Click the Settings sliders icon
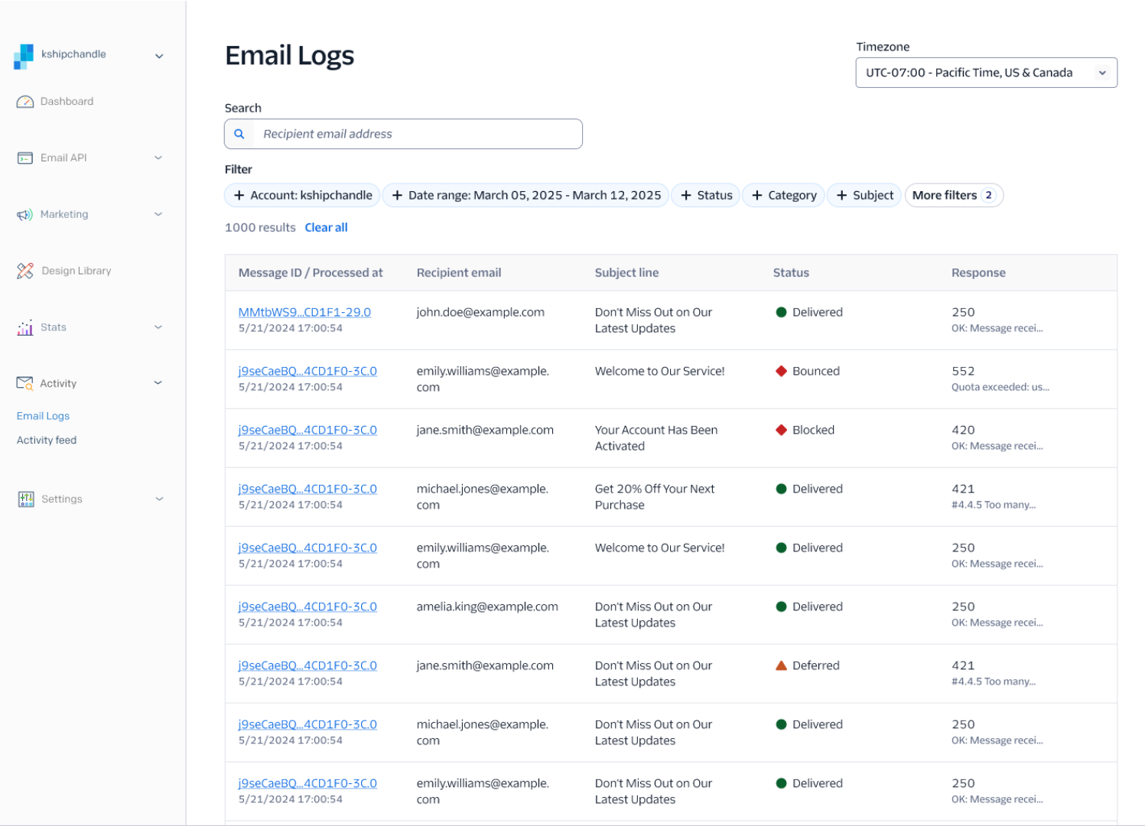The height and width of the screenshot is (826, 1145). [26, 499]
